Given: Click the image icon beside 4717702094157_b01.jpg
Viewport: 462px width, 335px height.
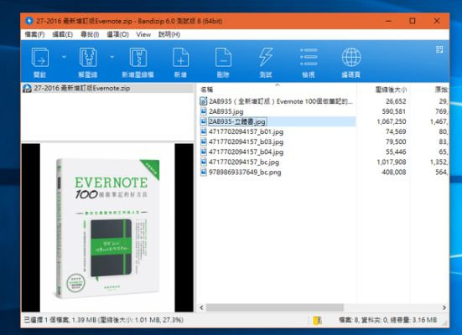Looking at the screenshot, I should (203, 131).
